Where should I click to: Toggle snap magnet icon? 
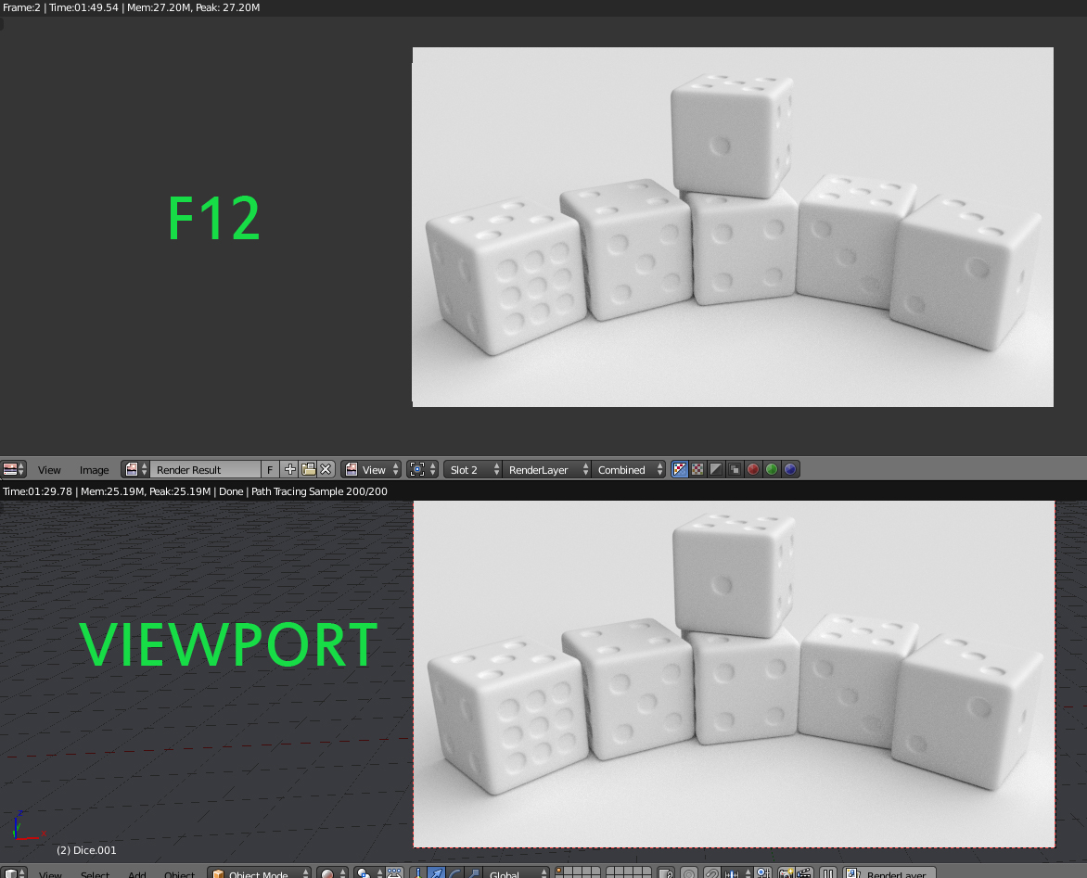(712, 874)
